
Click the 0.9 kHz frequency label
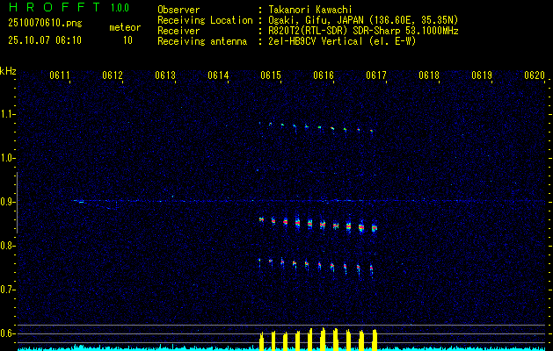coord(7,202)
